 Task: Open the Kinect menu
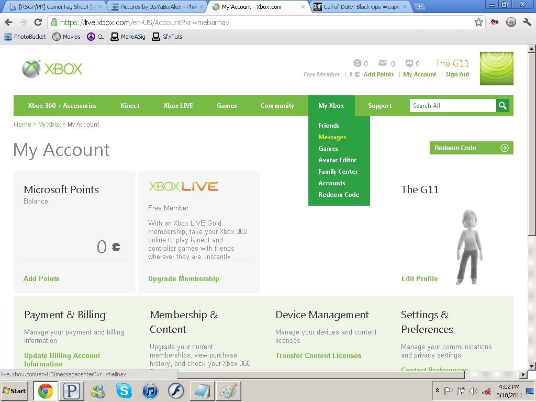(130, 106)
